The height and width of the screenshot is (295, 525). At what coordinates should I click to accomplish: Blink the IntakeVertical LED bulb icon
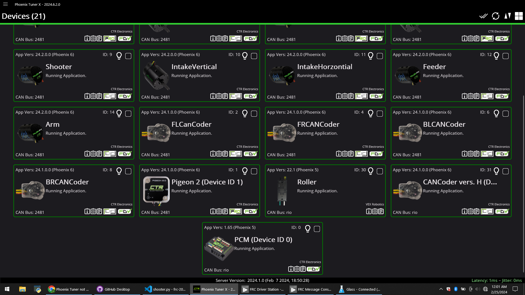pos(245,56)
